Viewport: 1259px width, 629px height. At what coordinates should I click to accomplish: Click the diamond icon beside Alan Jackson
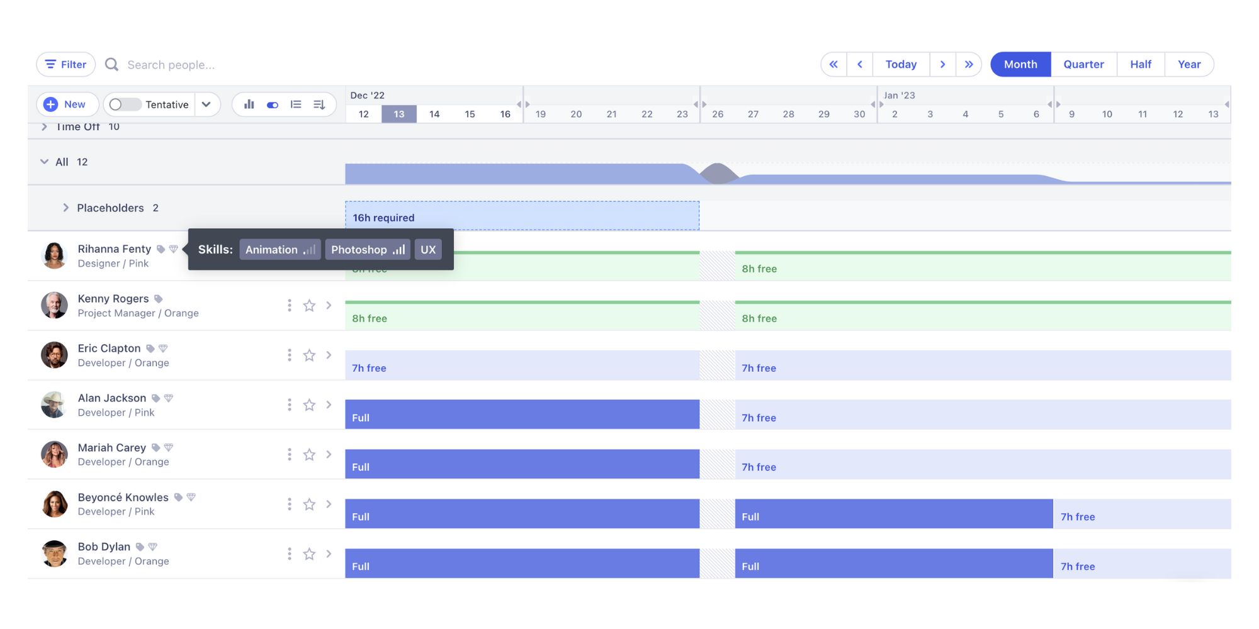click(167, 398)
